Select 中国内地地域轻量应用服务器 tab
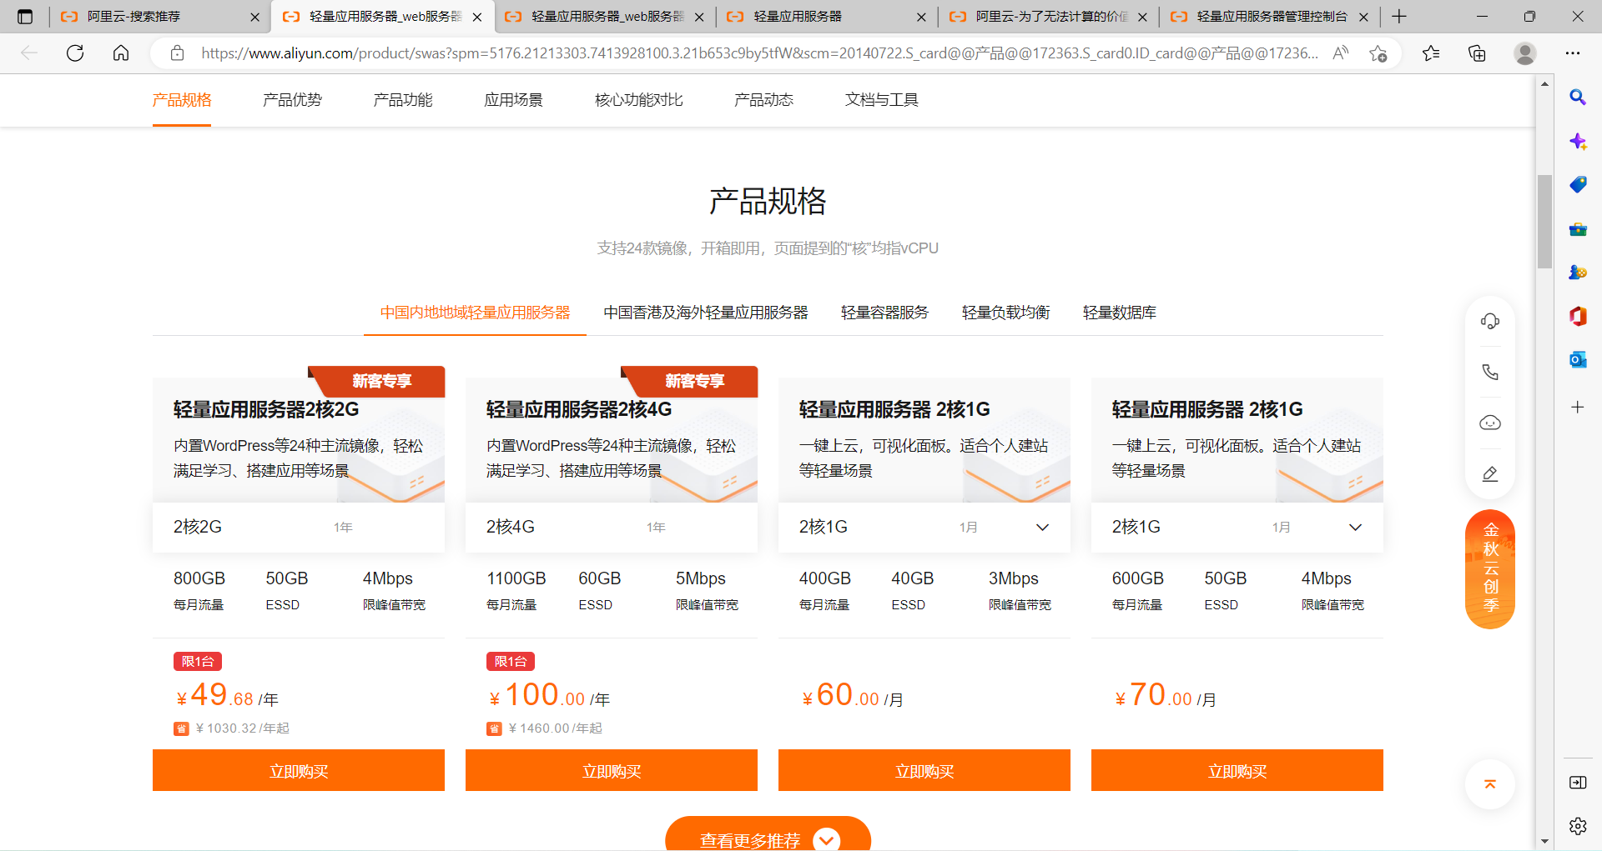This screenshot has width=1602, height=851. pyautogui.click(x=475, y=313)
